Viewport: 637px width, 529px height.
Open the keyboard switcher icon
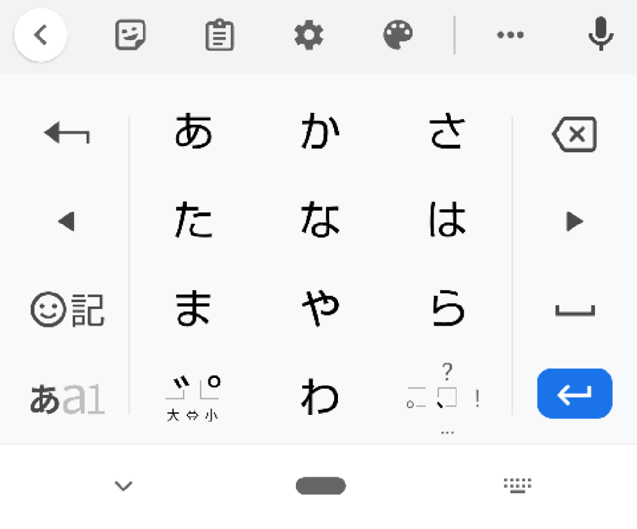[518, 486]
